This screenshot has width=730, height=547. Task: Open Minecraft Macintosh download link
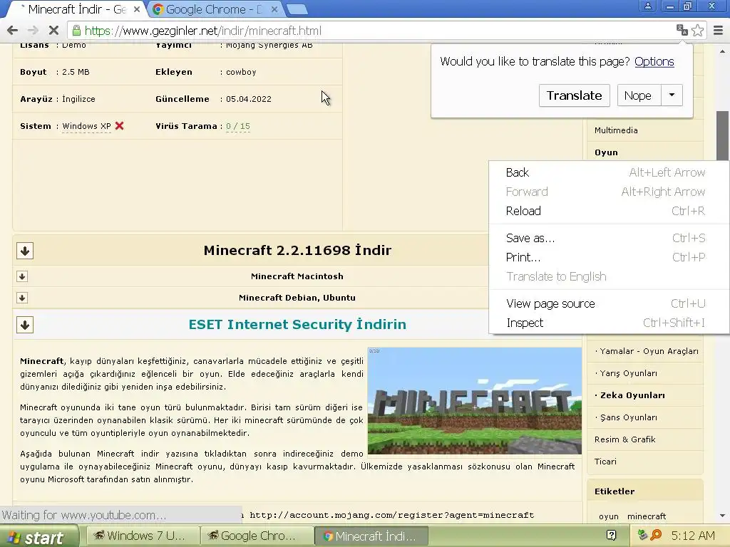297,276
